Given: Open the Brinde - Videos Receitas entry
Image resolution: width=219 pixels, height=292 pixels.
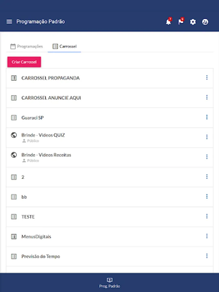Looking at the screenshot, I should pos(46,155).
